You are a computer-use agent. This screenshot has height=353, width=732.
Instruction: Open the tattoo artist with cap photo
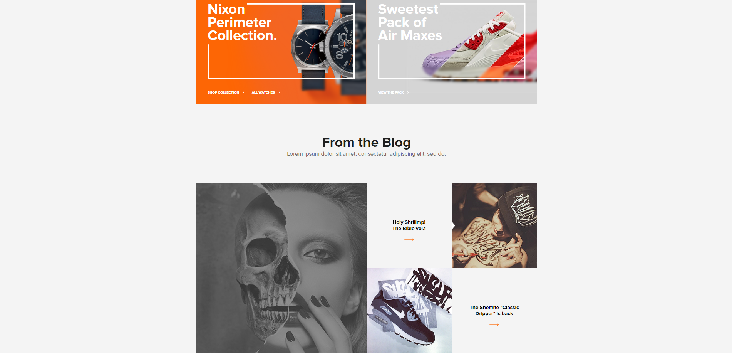pyautogui.click(x=494, y=225)
